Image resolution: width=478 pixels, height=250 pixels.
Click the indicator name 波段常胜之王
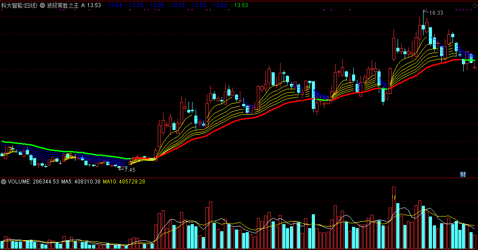63,5
